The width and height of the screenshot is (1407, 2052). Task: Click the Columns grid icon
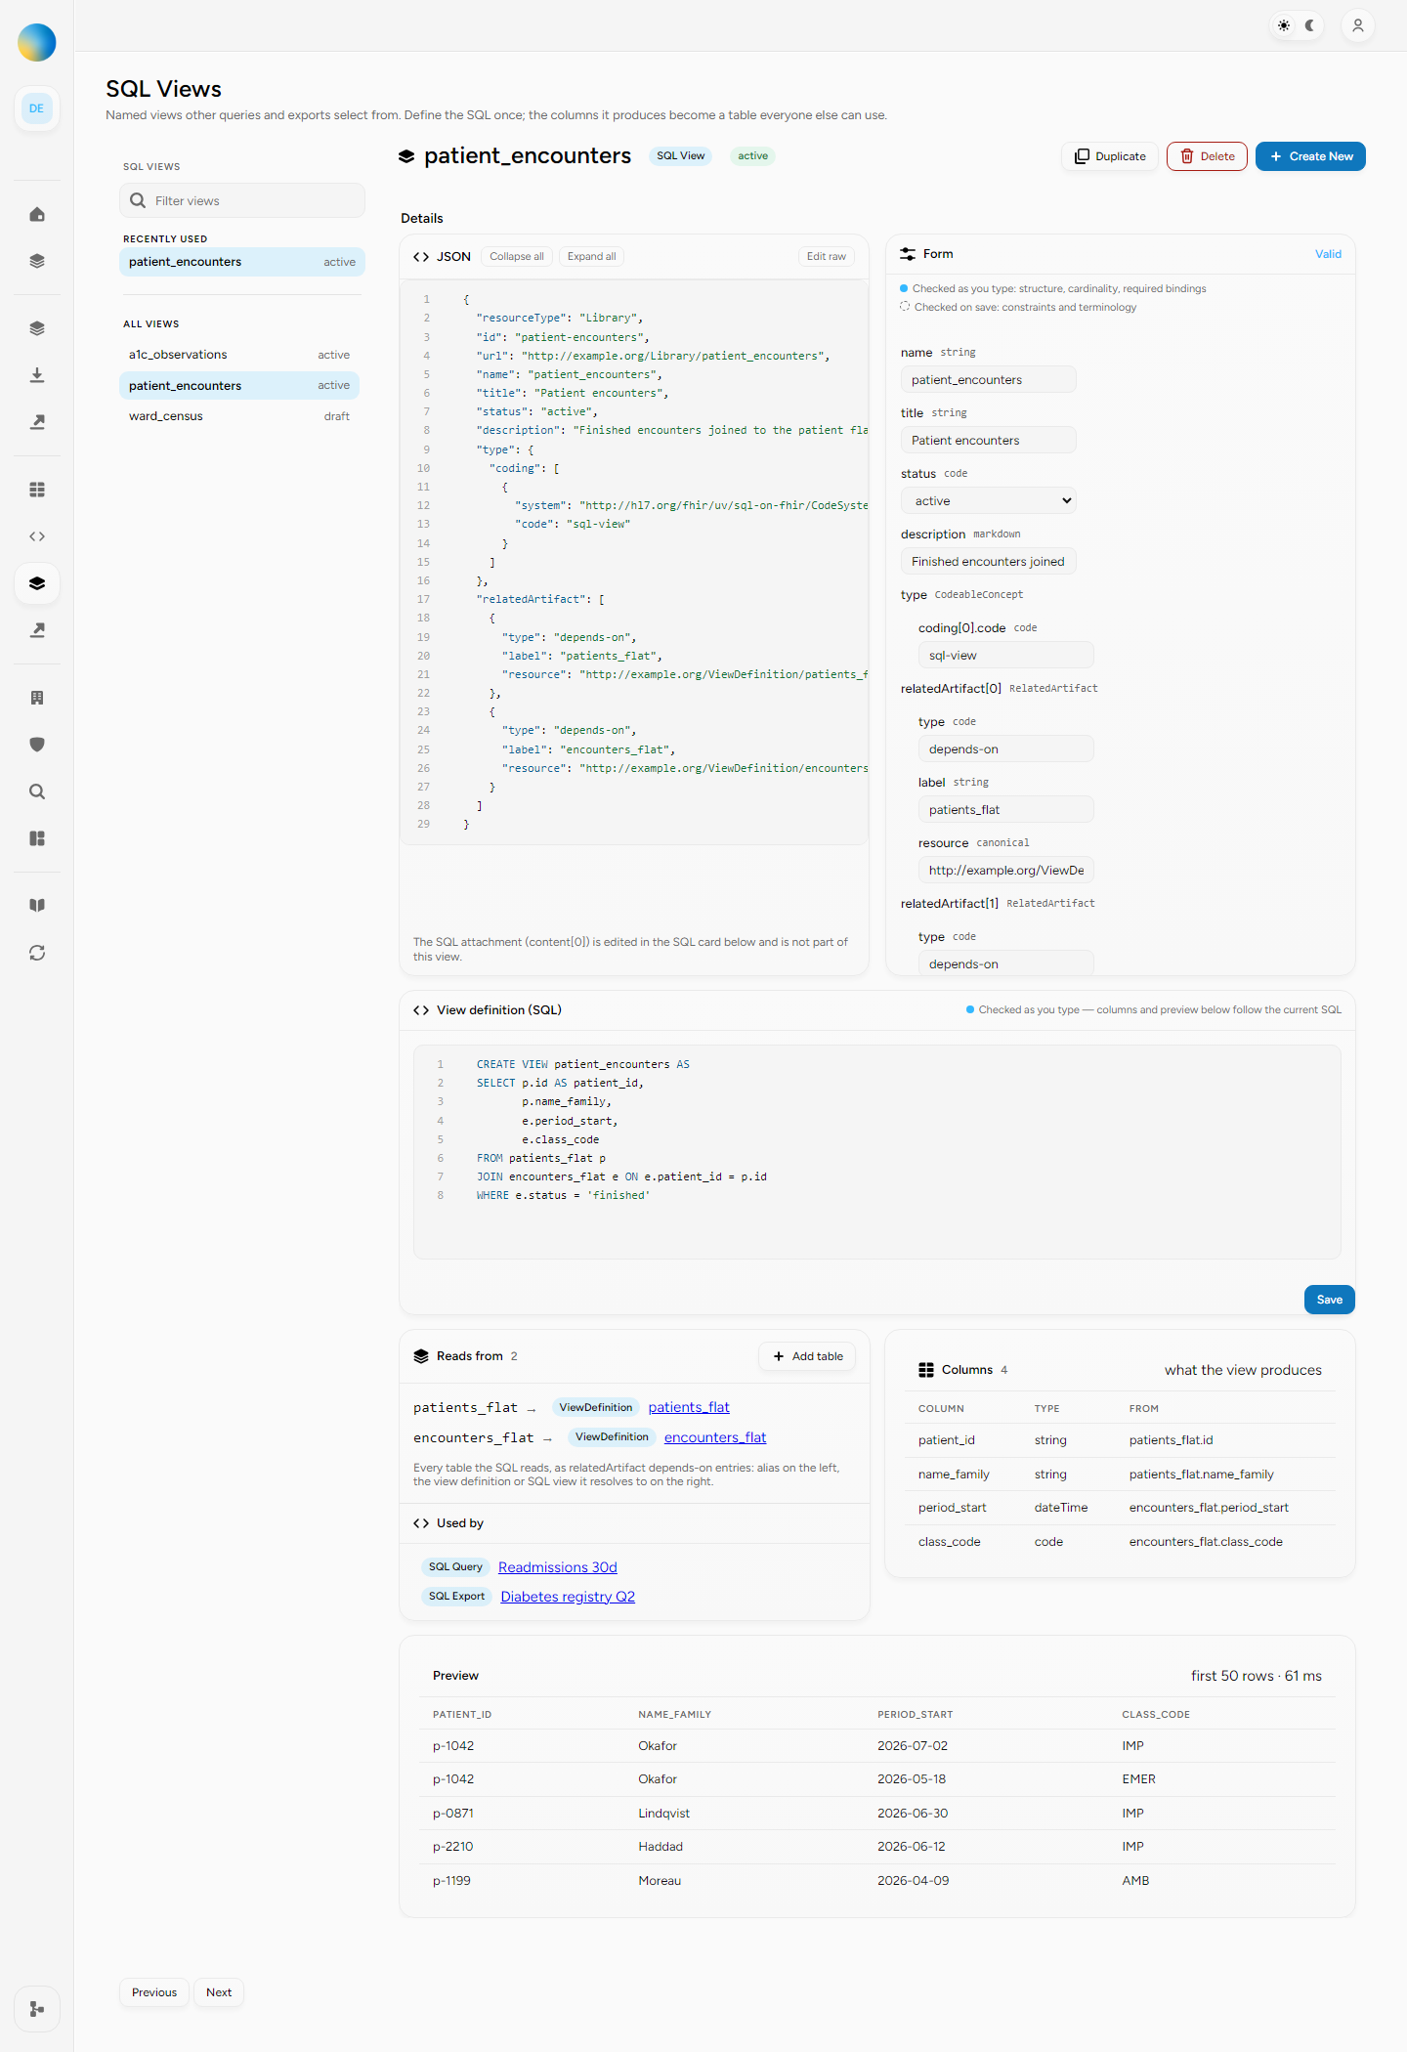coord(926,1370)
